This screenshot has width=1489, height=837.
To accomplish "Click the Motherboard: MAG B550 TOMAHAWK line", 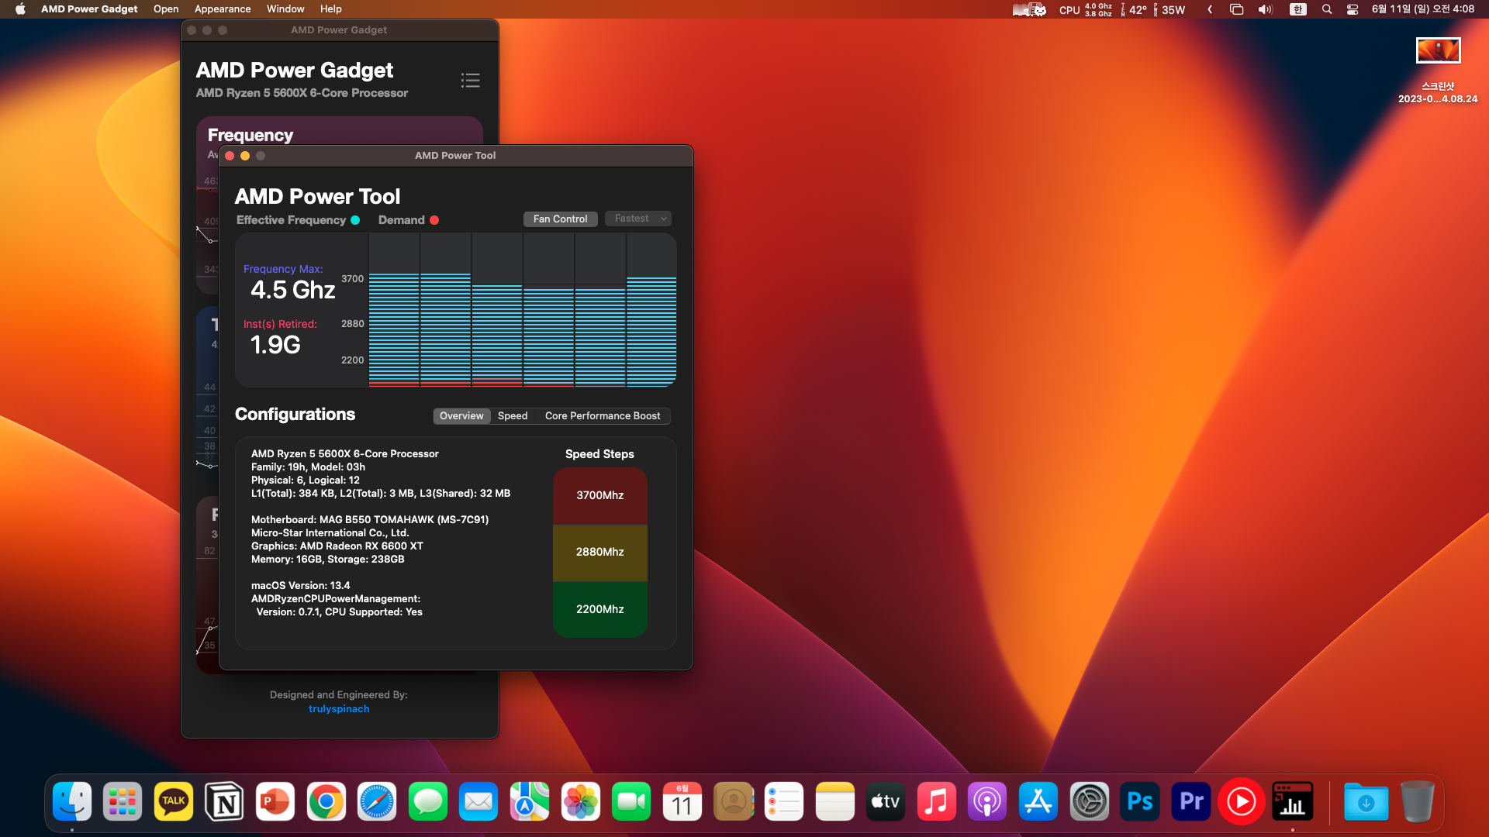I will pyautogui.click(x=370, y=520).
